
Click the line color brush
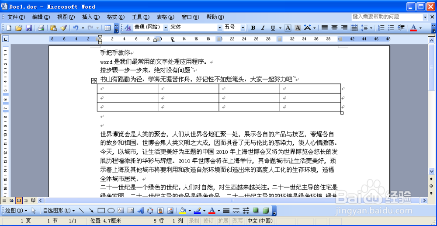click(x=198, y=210)
